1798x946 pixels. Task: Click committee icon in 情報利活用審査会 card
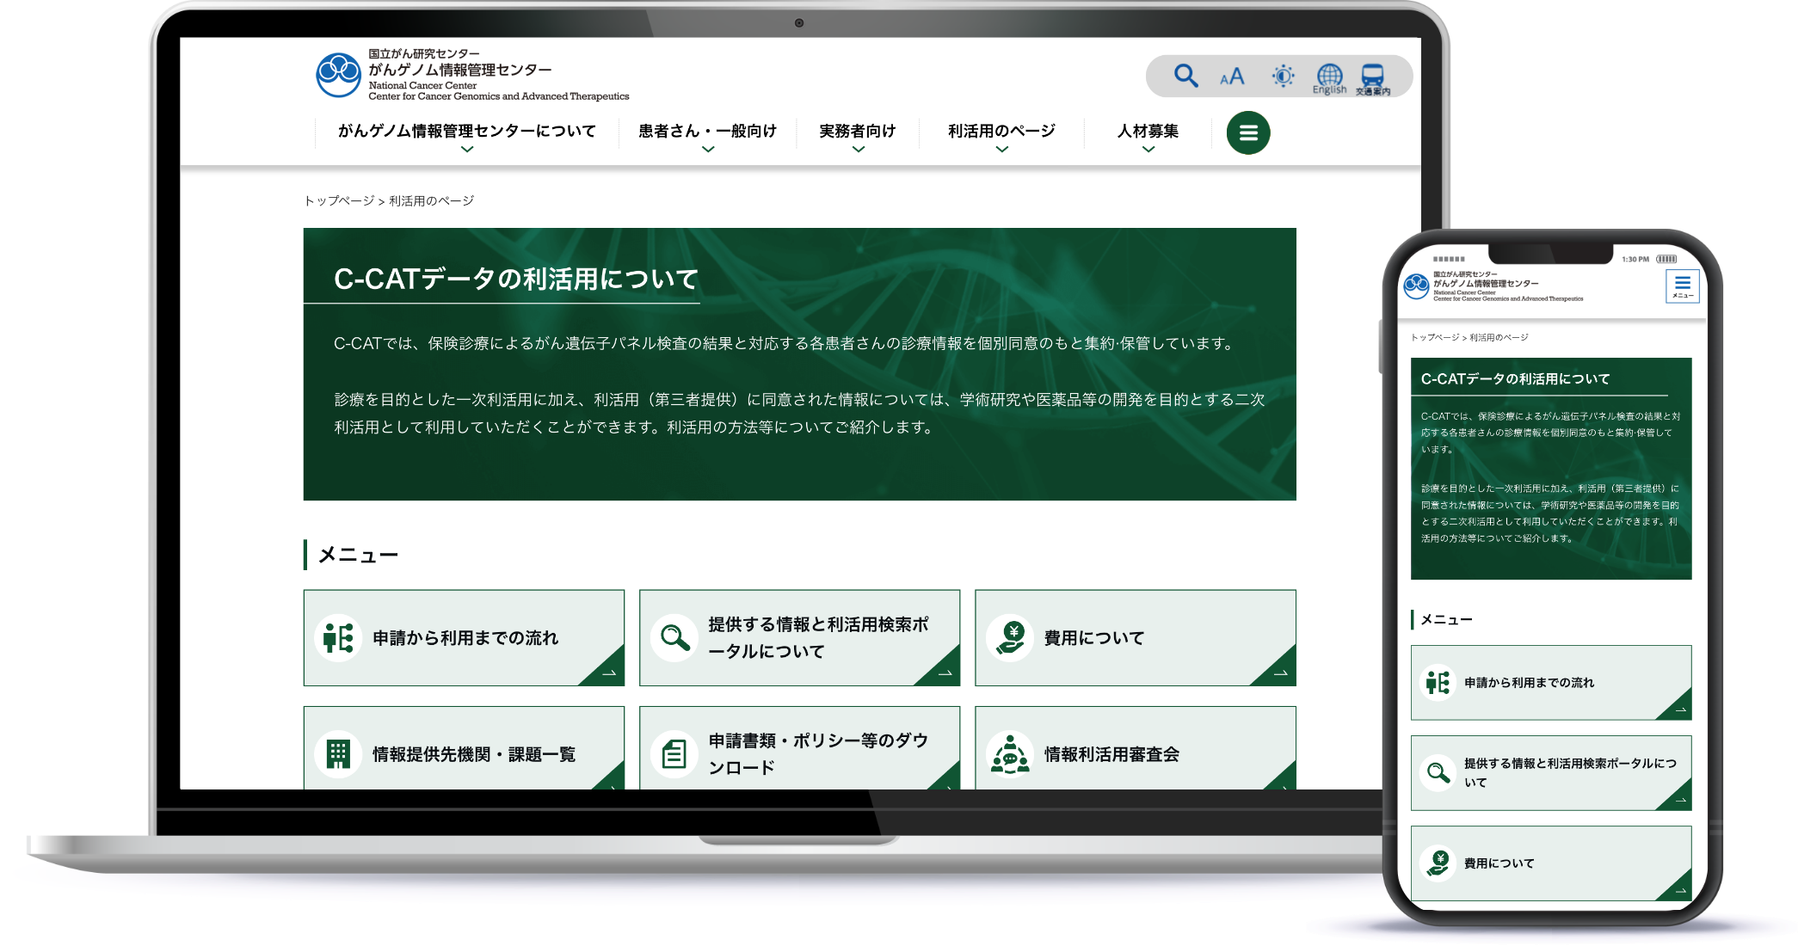pyautogui.click(x=1010, y=754)
